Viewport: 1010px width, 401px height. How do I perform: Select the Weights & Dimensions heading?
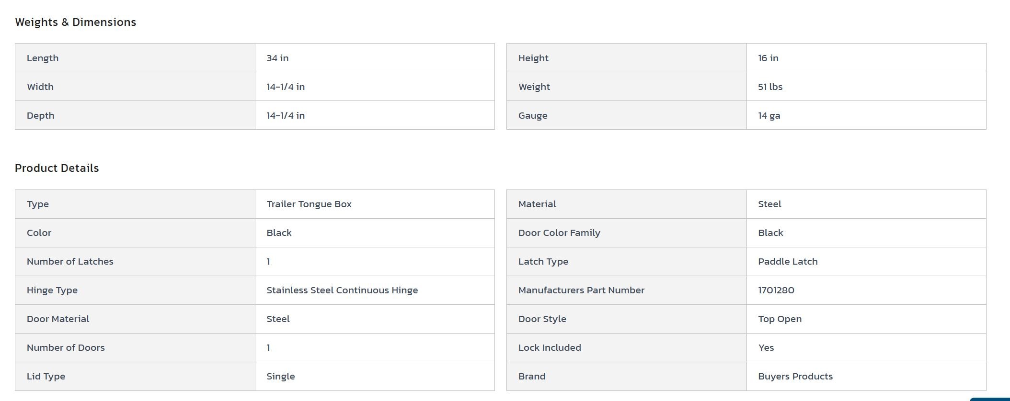(x=76, y=22)
